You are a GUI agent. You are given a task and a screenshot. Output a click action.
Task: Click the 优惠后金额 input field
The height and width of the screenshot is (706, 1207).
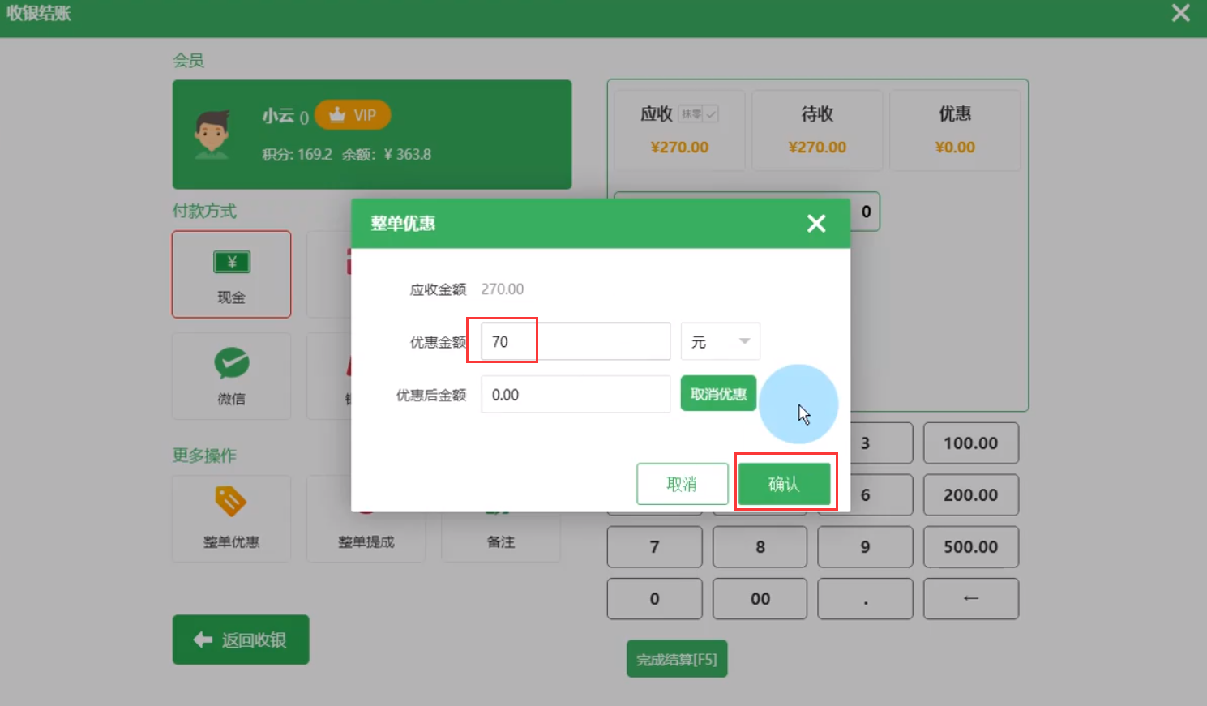click(x=576, y=395)
